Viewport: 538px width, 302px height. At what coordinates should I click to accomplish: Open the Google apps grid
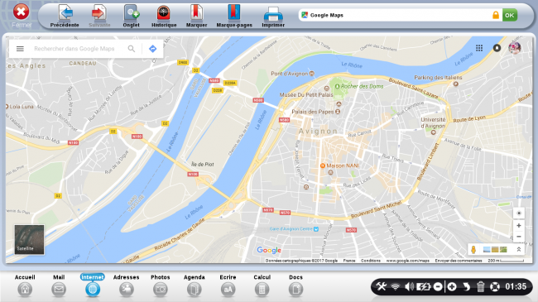(479, 48)
